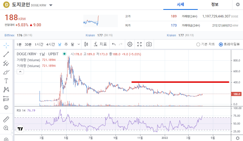Switch to the 정보 tab

(x=215, y=5)
